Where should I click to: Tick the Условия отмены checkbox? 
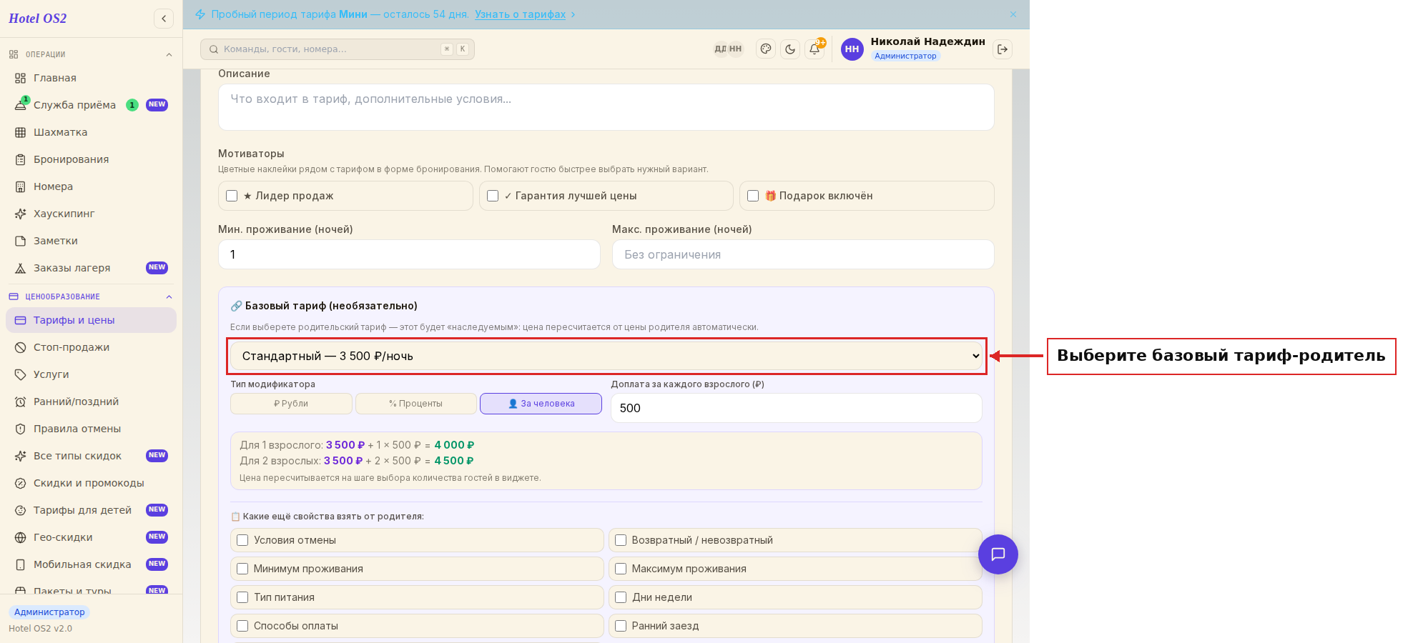[x=242, y=540]
